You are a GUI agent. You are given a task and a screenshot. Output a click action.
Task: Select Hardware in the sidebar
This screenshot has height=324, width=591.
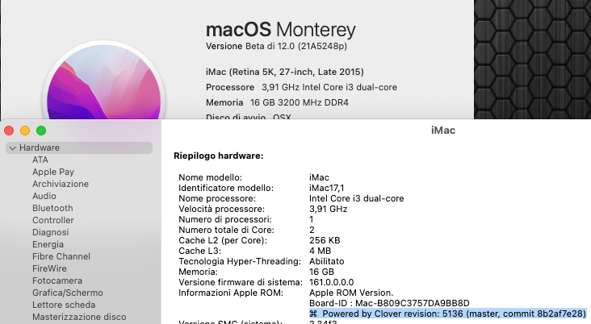tap(79, 147)
